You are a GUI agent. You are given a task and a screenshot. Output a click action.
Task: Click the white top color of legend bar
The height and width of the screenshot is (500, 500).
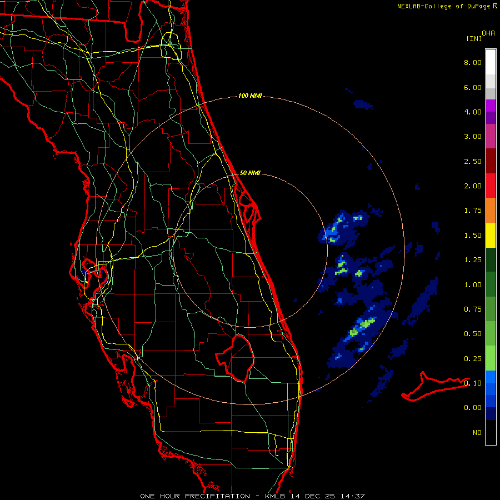pos(491,62)
